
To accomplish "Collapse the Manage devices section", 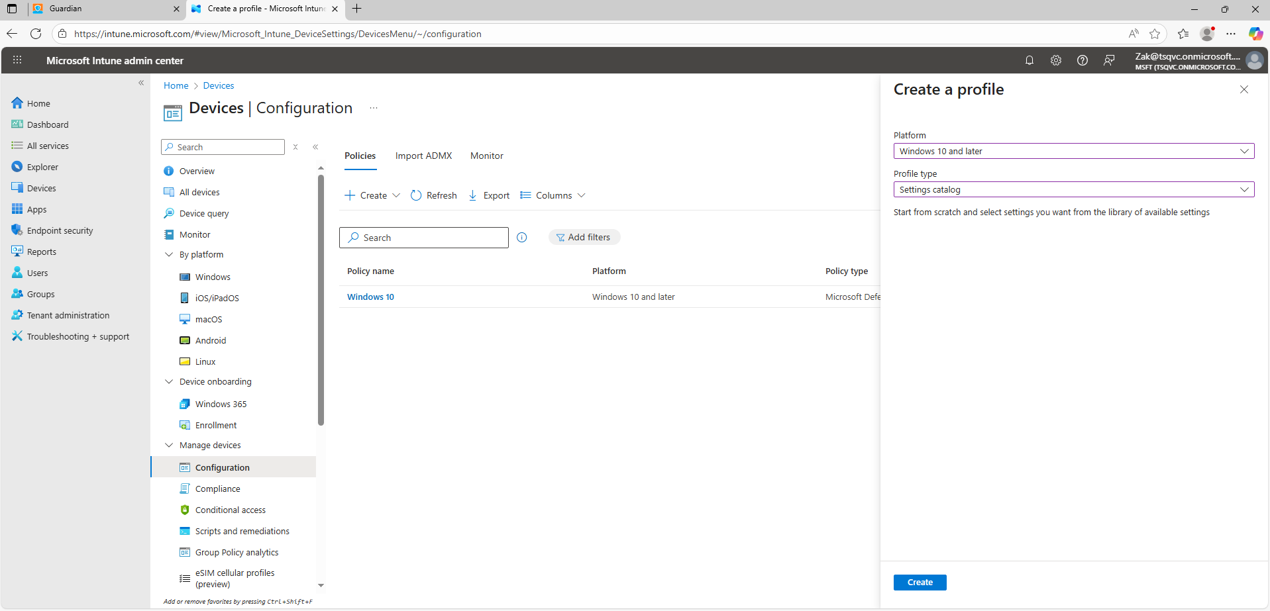I will [x=169, y=445].
